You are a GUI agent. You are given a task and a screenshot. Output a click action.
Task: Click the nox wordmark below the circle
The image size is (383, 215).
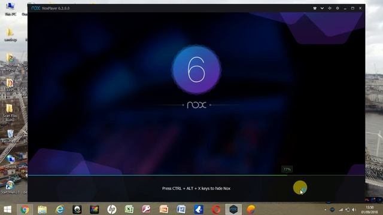click(196, 105)
